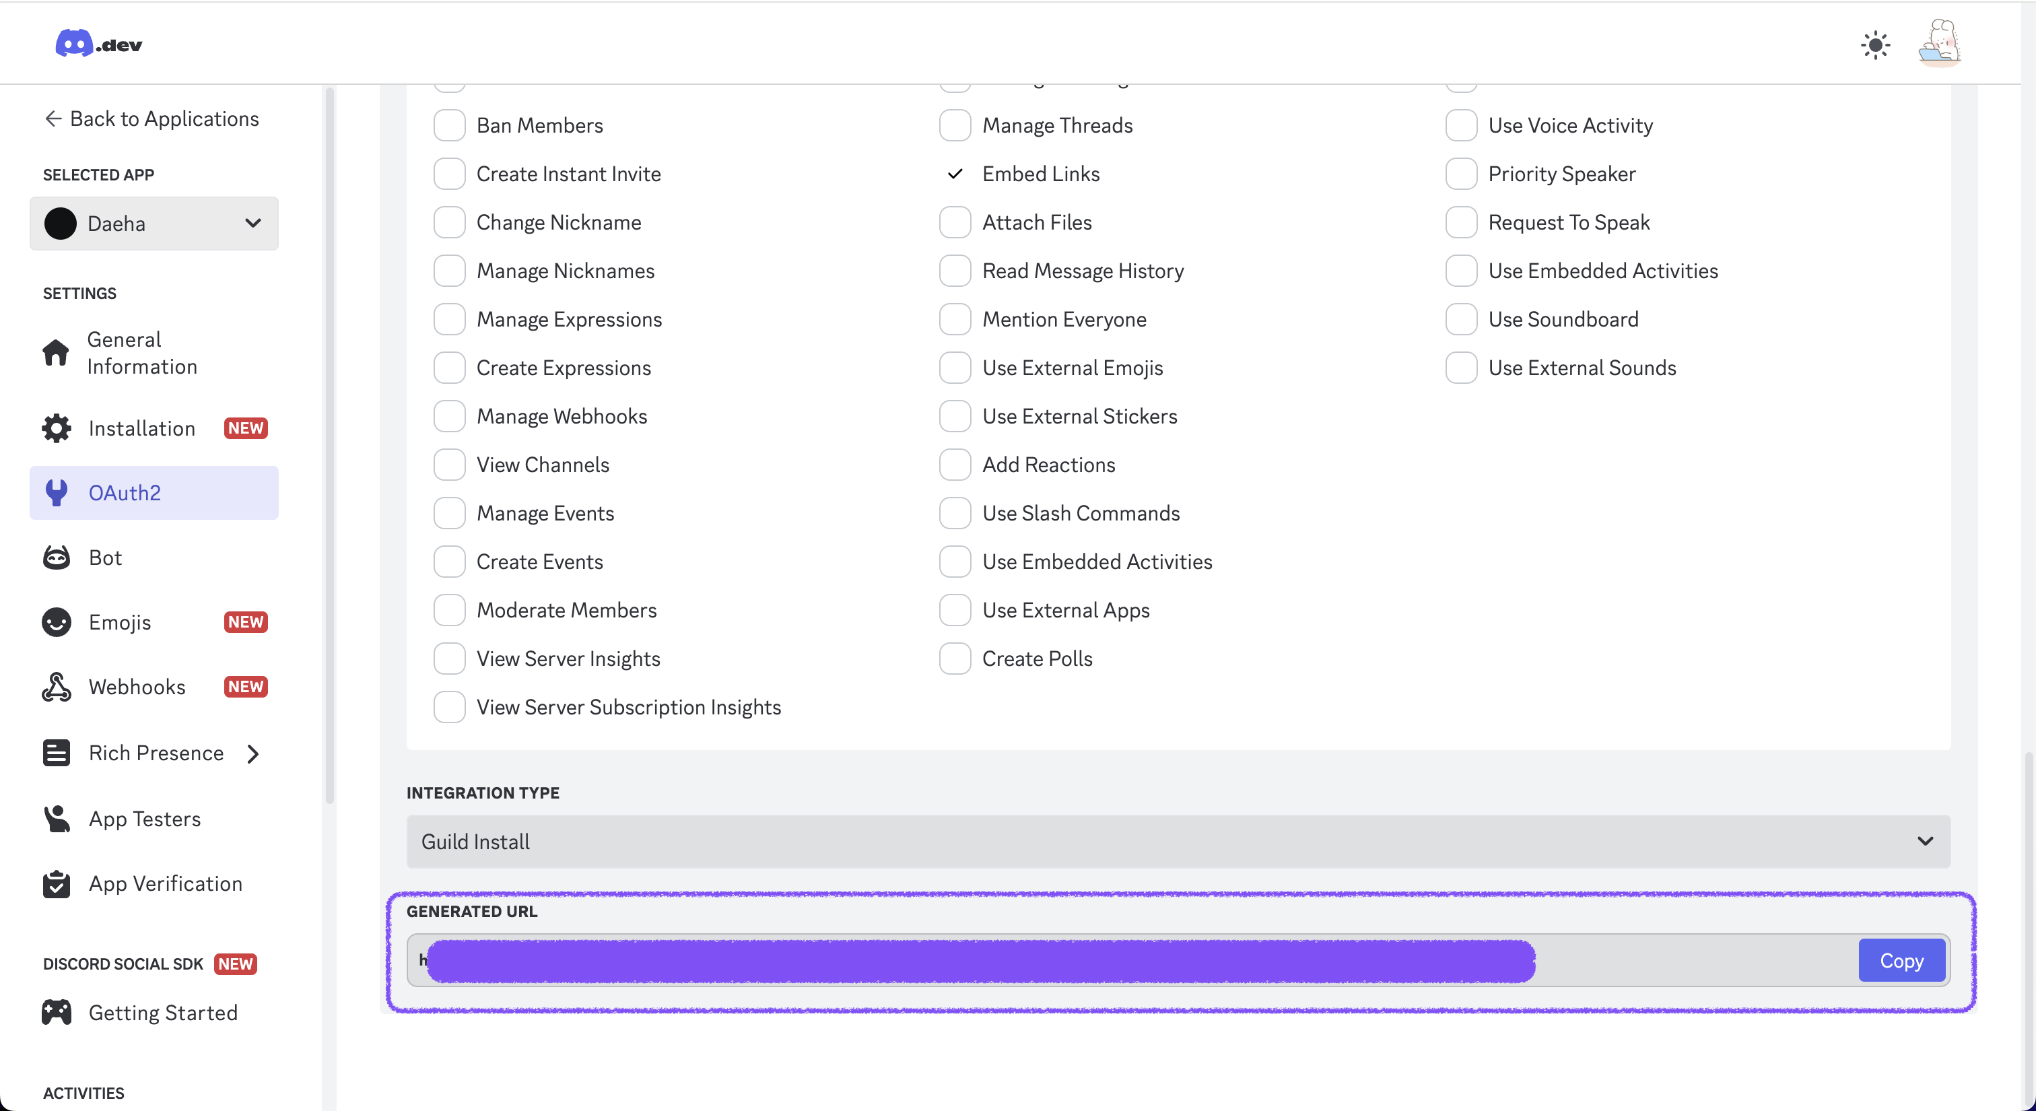Enable Use External Emojis permission
This screenshot has height=1111, width=2036.
[955, 368]
